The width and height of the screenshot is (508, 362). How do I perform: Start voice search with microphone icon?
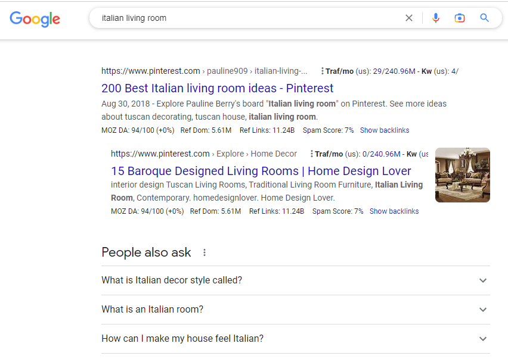tap(436, 18)
